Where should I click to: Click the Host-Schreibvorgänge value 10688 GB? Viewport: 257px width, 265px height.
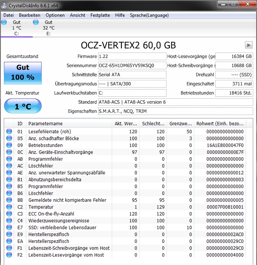pyautogui.click(x=234, y=65)
